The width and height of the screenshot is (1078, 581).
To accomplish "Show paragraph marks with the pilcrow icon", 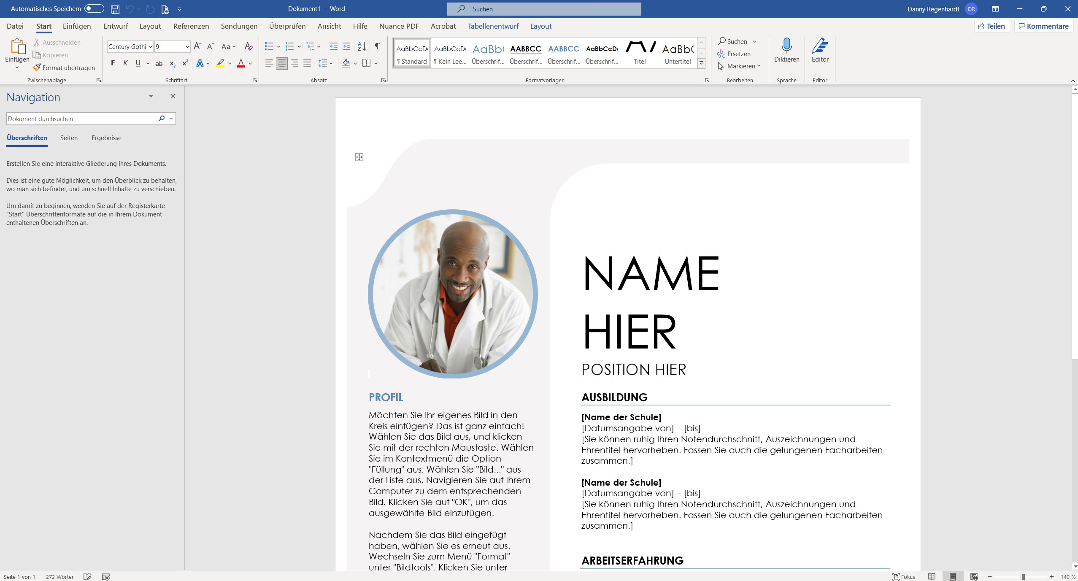I will point(378,46).
